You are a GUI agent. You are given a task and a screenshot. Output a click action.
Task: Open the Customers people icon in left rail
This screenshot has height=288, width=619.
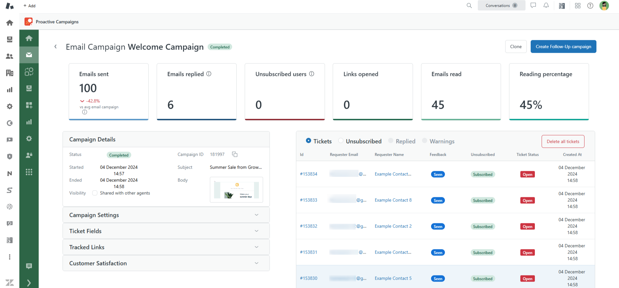click(x=10, y=56)
